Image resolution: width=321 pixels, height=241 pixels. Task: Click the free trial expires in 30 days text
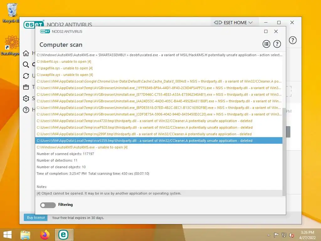[78, 218]
